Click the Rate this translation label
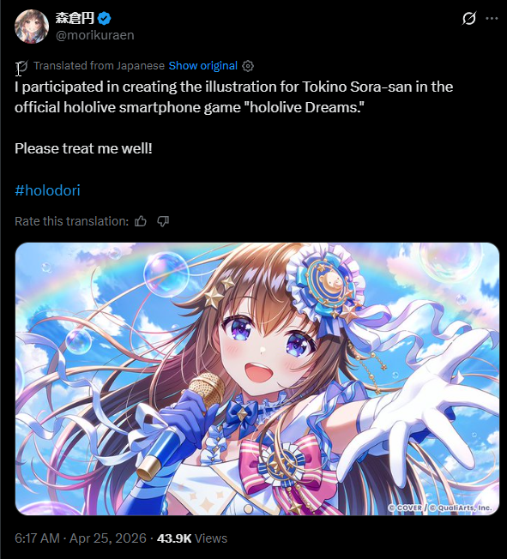 point(72,221)
